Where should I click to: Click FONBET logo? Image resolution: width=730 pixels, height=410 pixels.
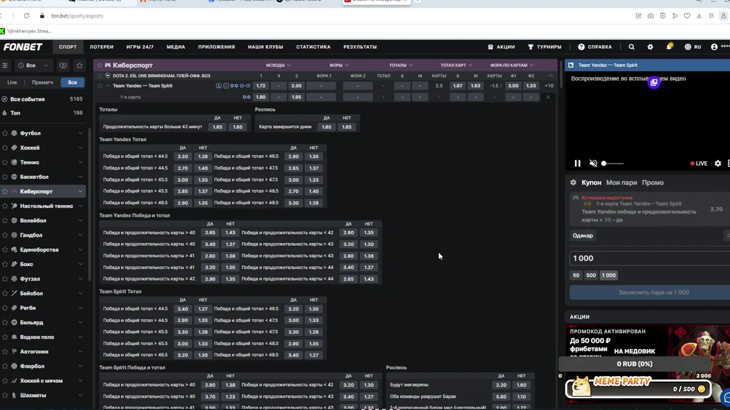pos(23,47)
